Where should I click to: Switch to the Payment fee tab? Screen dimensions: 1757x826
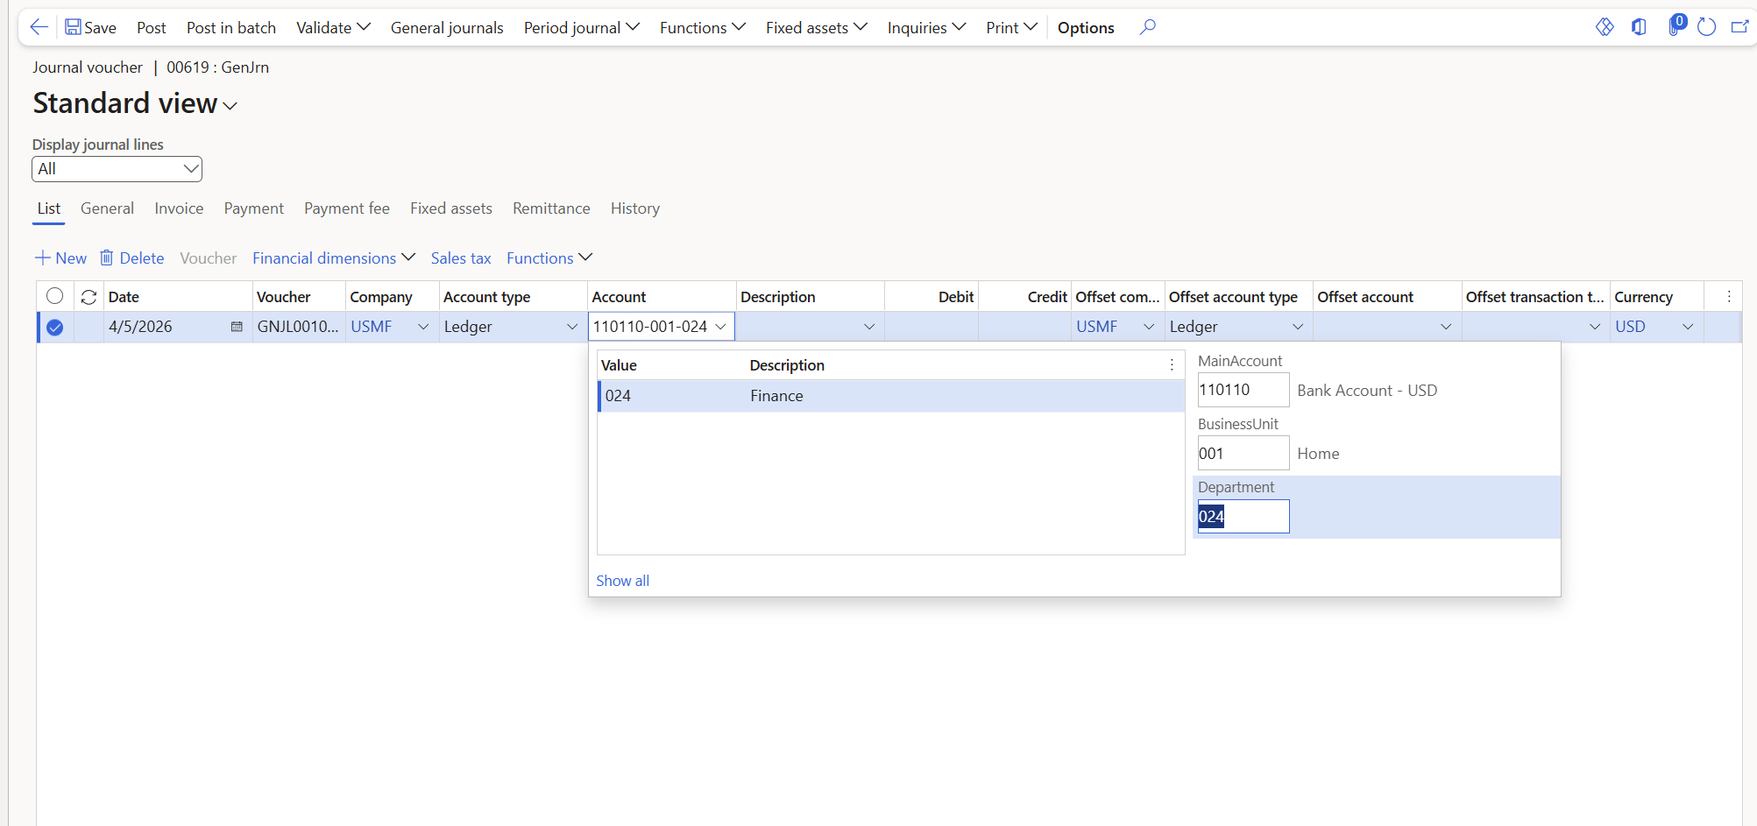click(x=347, y=208)
